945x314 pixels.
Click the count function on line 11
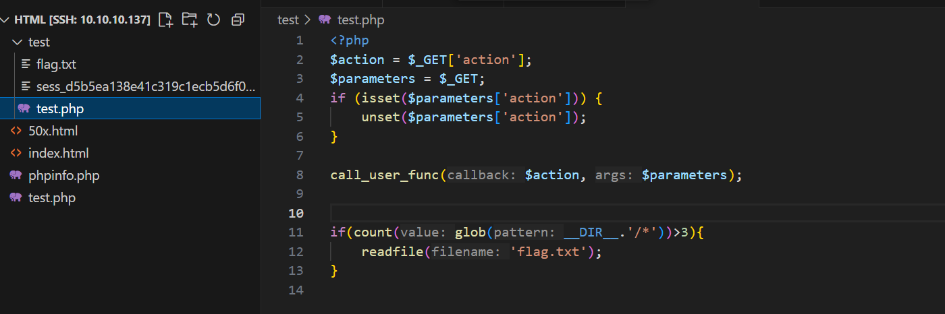pyautogui.click(x=373, y=232)
